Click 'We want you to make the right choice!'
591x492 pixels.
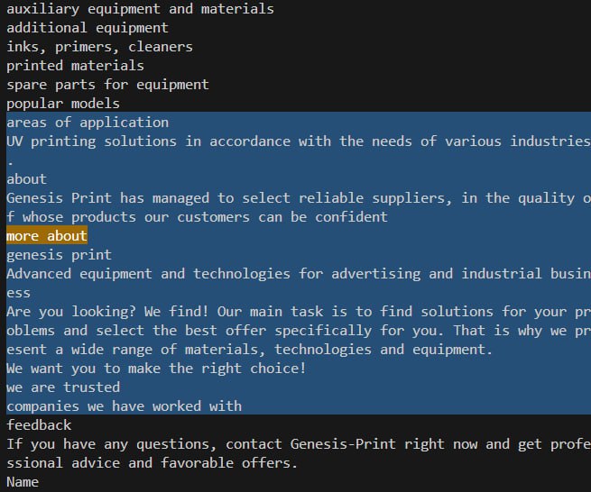[x=156, y=369]
